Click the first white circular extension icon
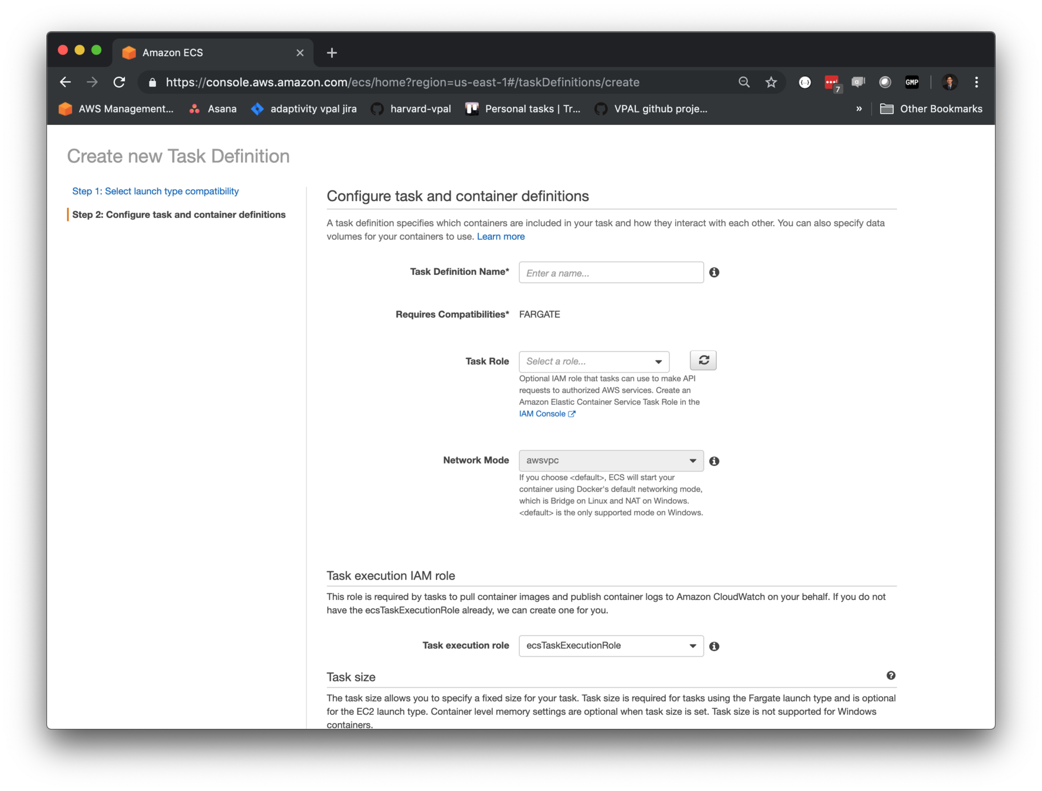The width and height of the screenshot is (1042, 791). [805, 83]
